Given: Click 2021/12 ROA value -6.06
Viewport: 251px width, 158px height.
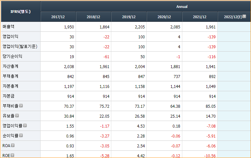Looking at the screenshot, I should 211,146.
